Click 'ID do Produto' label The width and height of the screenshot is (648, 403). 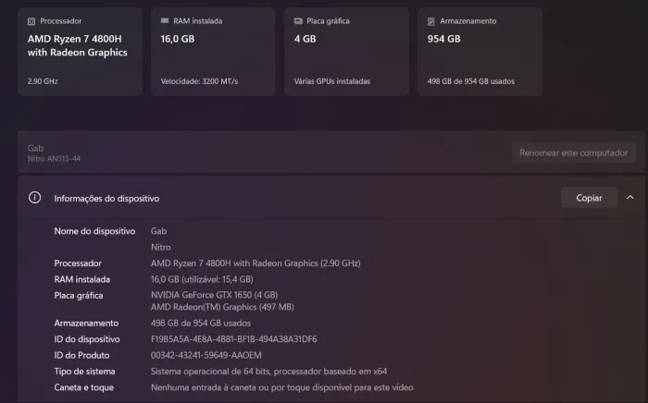pyautogui.click(x=81, y=355)
